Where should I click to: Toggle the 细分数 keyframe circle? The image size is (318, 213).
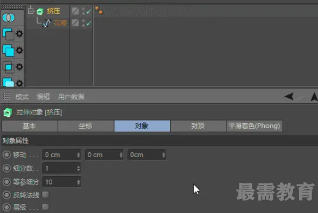[x=6, y=168]
